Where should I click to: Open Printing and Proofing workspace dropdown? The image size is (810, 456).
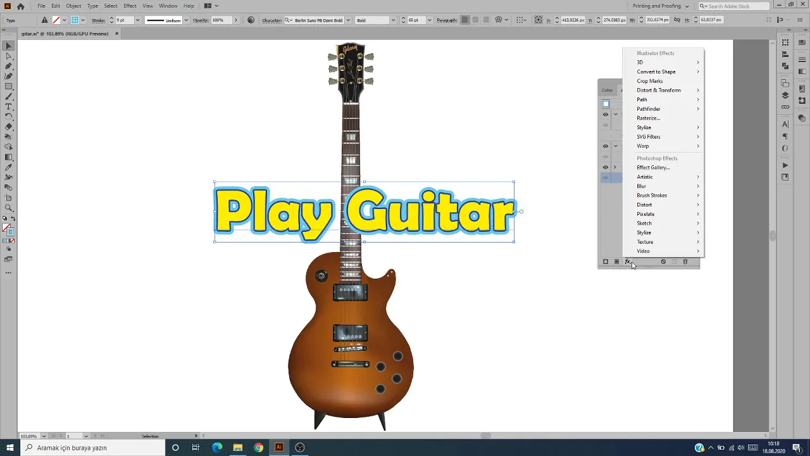(661, 6)
